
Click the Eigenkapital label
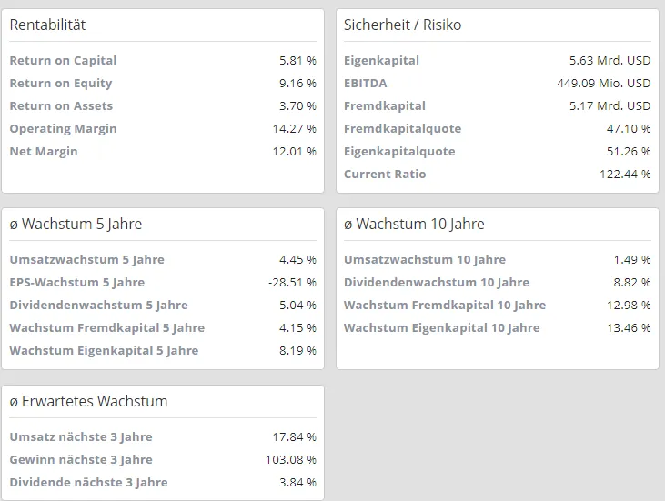click(x=381, y=61)
